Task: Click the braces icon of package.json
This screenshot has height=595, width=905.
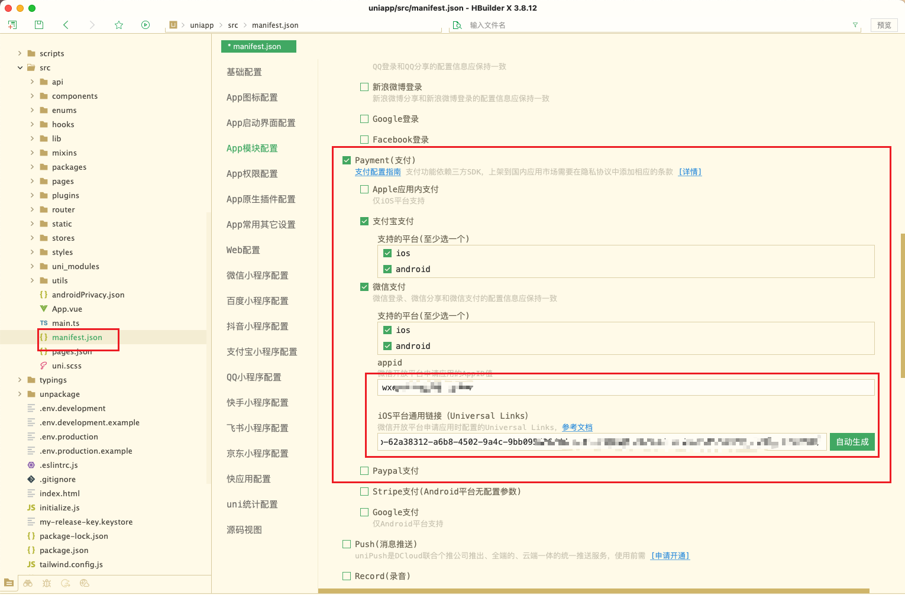Action: pos(31,550)
